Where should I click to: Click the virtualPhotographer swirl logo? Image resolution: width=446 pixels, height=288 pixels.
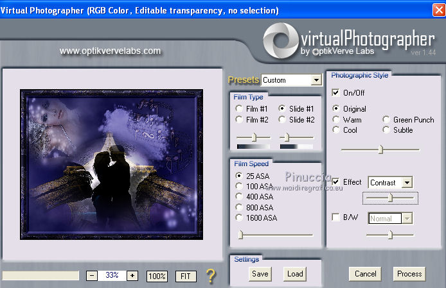(281, 40)
